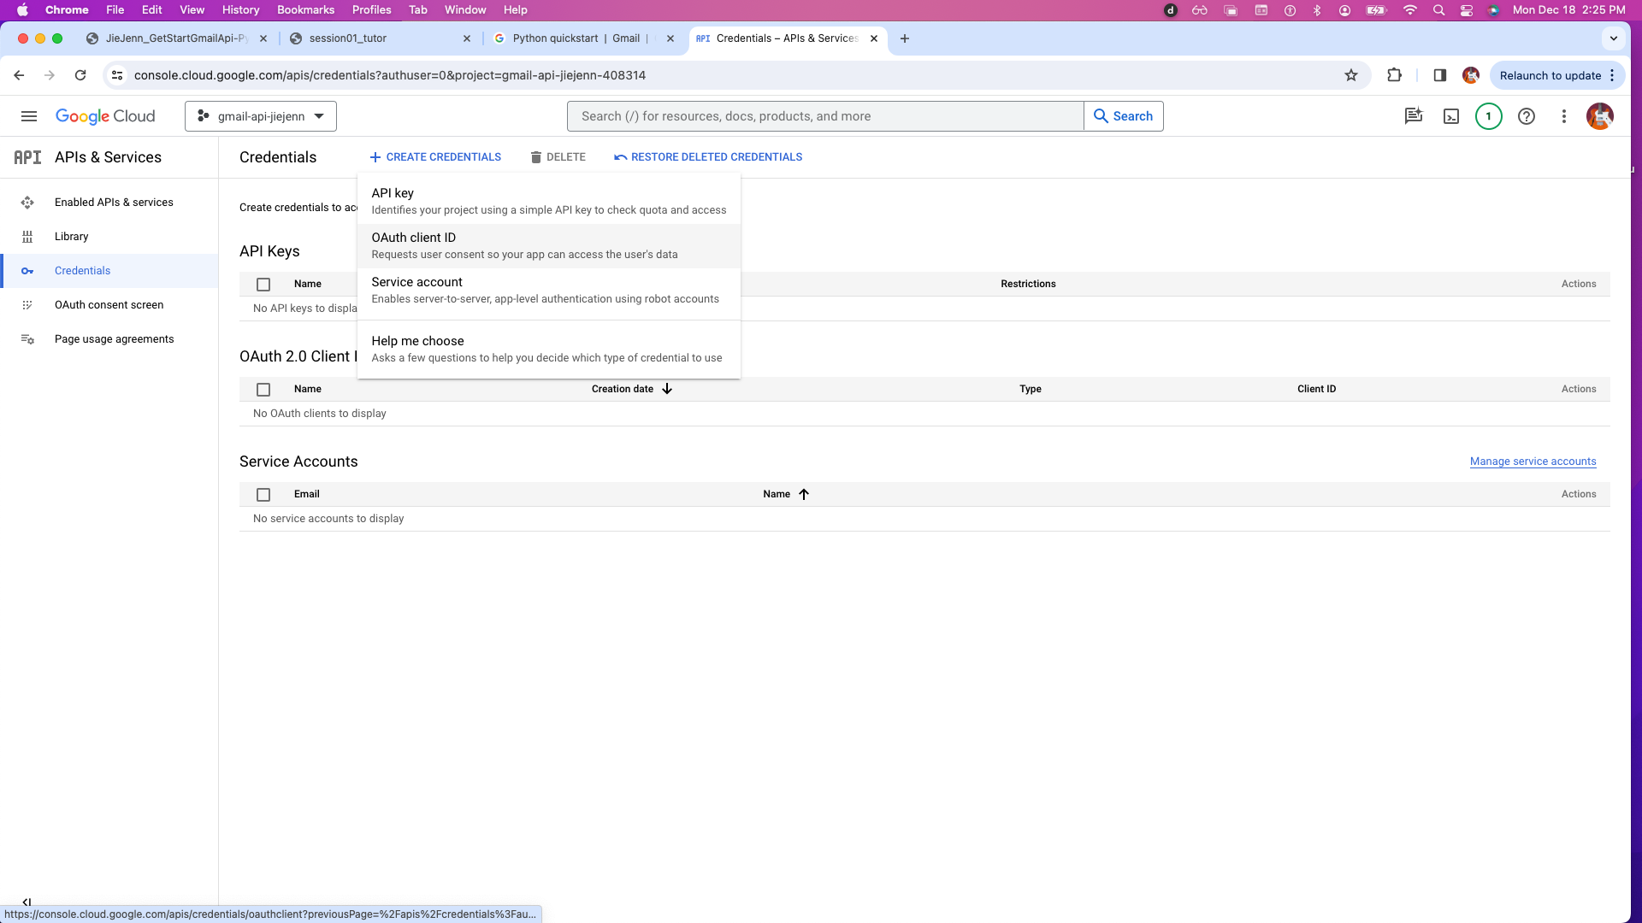1642x923 pixels.
Task: Click RESTORE DELETED CREDENTIALS
Action: [708, 157]
